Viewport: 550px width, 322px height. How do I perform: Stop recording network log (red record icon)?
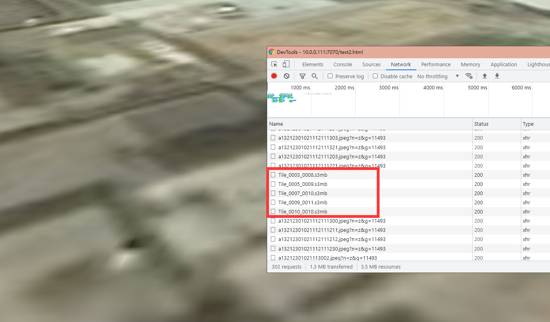274,76
